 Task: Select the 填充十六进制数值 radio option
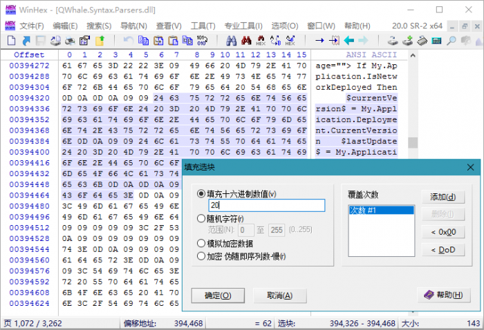[x=201, y=194]
